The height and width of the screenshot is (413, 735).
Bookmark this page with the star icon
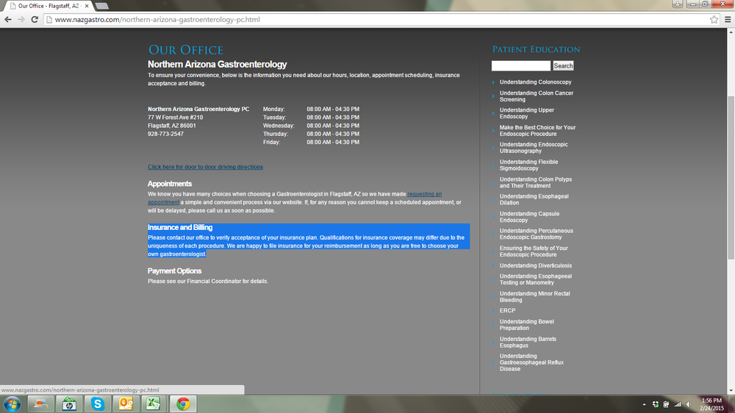[714, 20]
